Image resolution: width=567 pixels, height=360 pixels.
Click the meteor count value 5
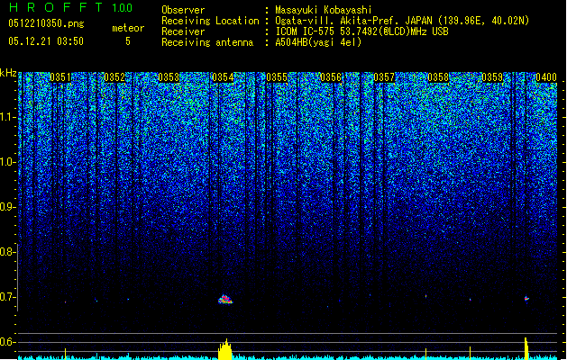click(128, 41)
